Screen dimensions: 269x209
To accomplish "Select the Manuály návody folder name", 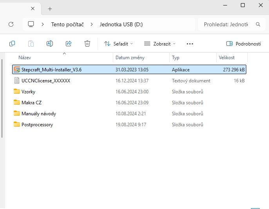I will pos(39,114).
